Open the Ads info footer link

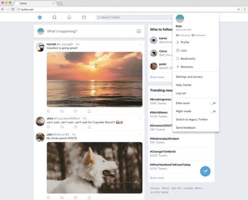(176, 188)
